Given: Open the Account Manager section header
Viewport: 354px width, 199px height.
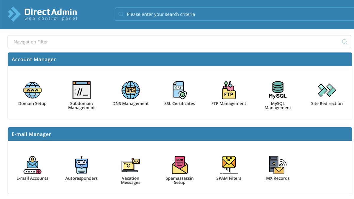Looking at the screenshot, I should (33, 59).
